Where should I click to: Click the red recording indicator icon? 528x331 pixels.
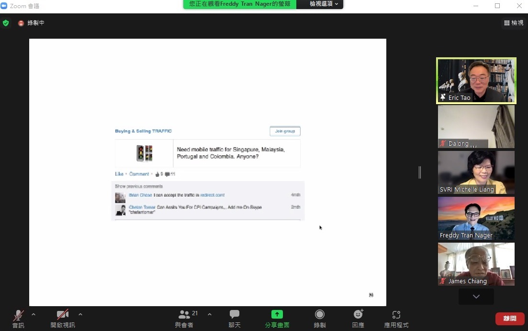(21, 23)
